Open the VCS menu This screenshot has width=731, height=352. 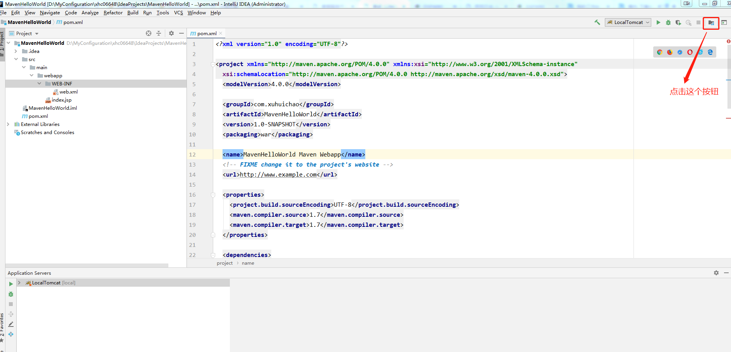(178, 13)
